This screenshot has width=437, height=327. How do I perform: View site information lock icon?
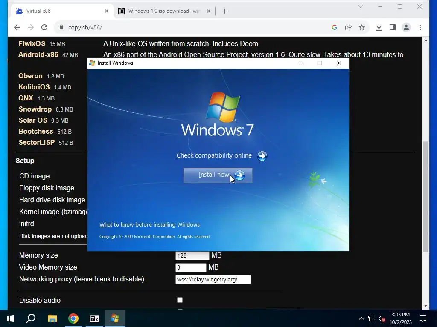(61, 27)
